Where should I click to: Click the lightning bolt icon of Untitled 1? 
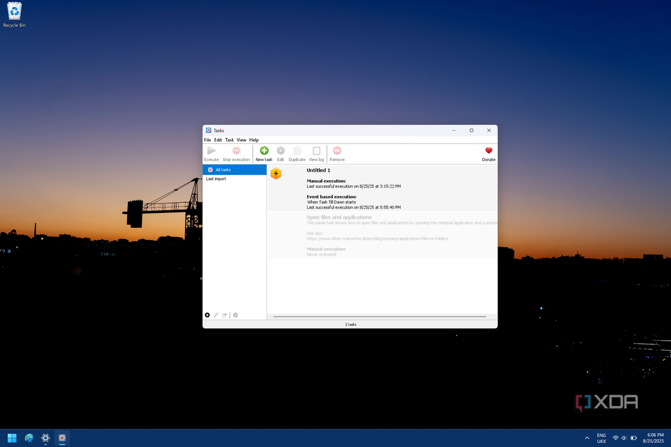[x=276, y=174]
